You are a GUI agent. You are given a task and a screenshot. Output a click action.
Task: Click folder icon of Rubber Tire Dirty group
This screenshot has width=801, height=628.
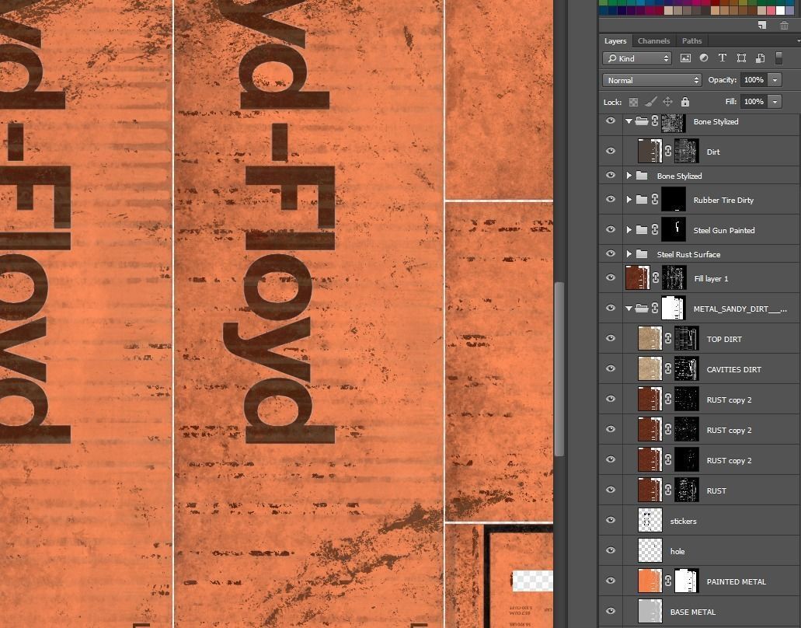click(x=643, y=200)
